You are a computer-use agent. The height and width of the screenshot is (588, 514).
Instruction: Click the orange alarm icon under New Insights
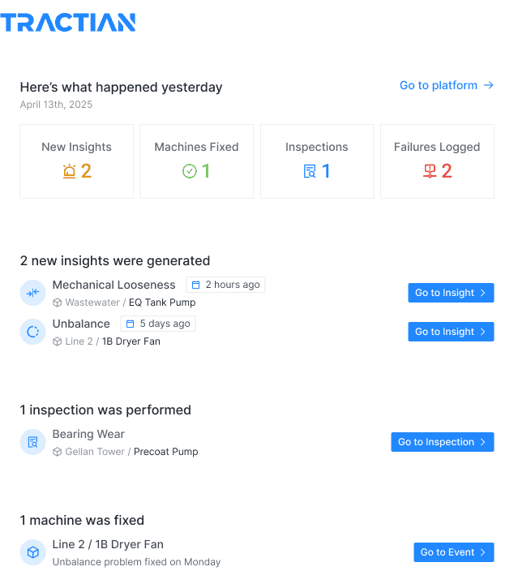click(x=70, y=171)
